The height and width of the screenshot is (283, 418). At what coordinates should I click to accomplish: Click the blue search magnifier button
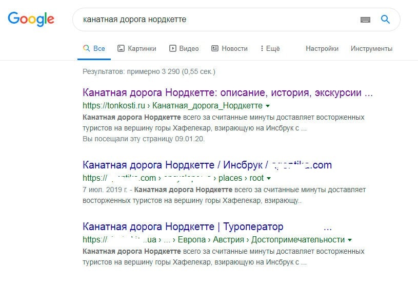tap(385, 20)
